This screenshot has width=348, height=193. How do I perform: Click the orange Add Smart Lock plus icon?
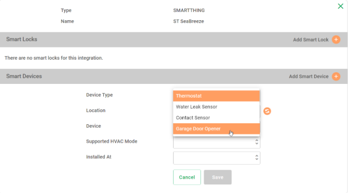point(336,39)
